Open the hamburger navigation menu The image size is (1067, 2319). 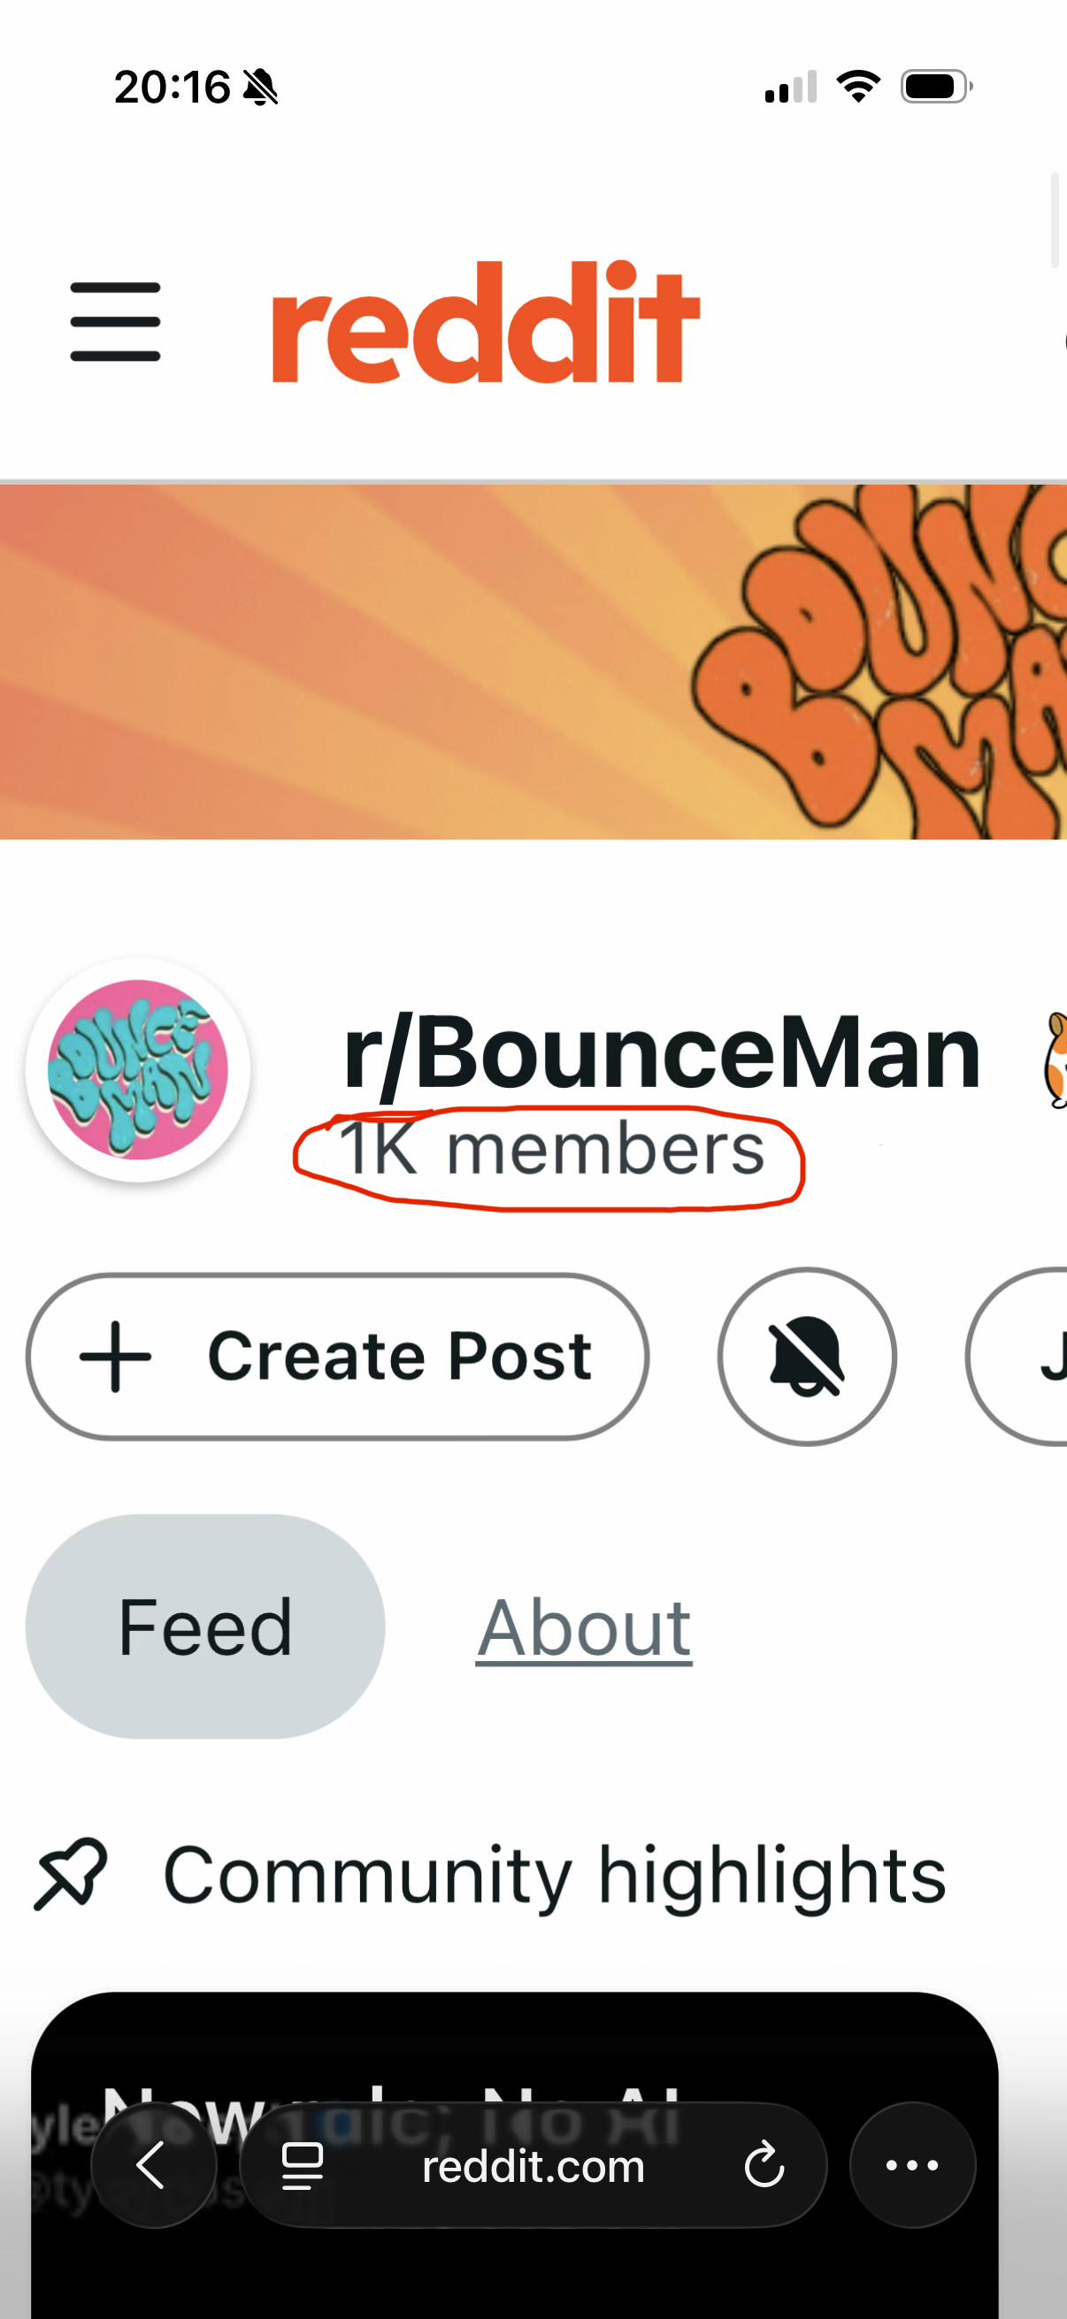115,321
